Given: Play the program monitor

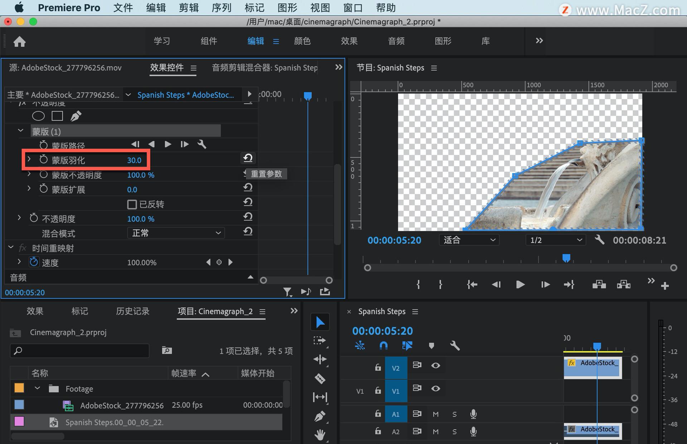Looking at the screenshot, I should 521,285.
